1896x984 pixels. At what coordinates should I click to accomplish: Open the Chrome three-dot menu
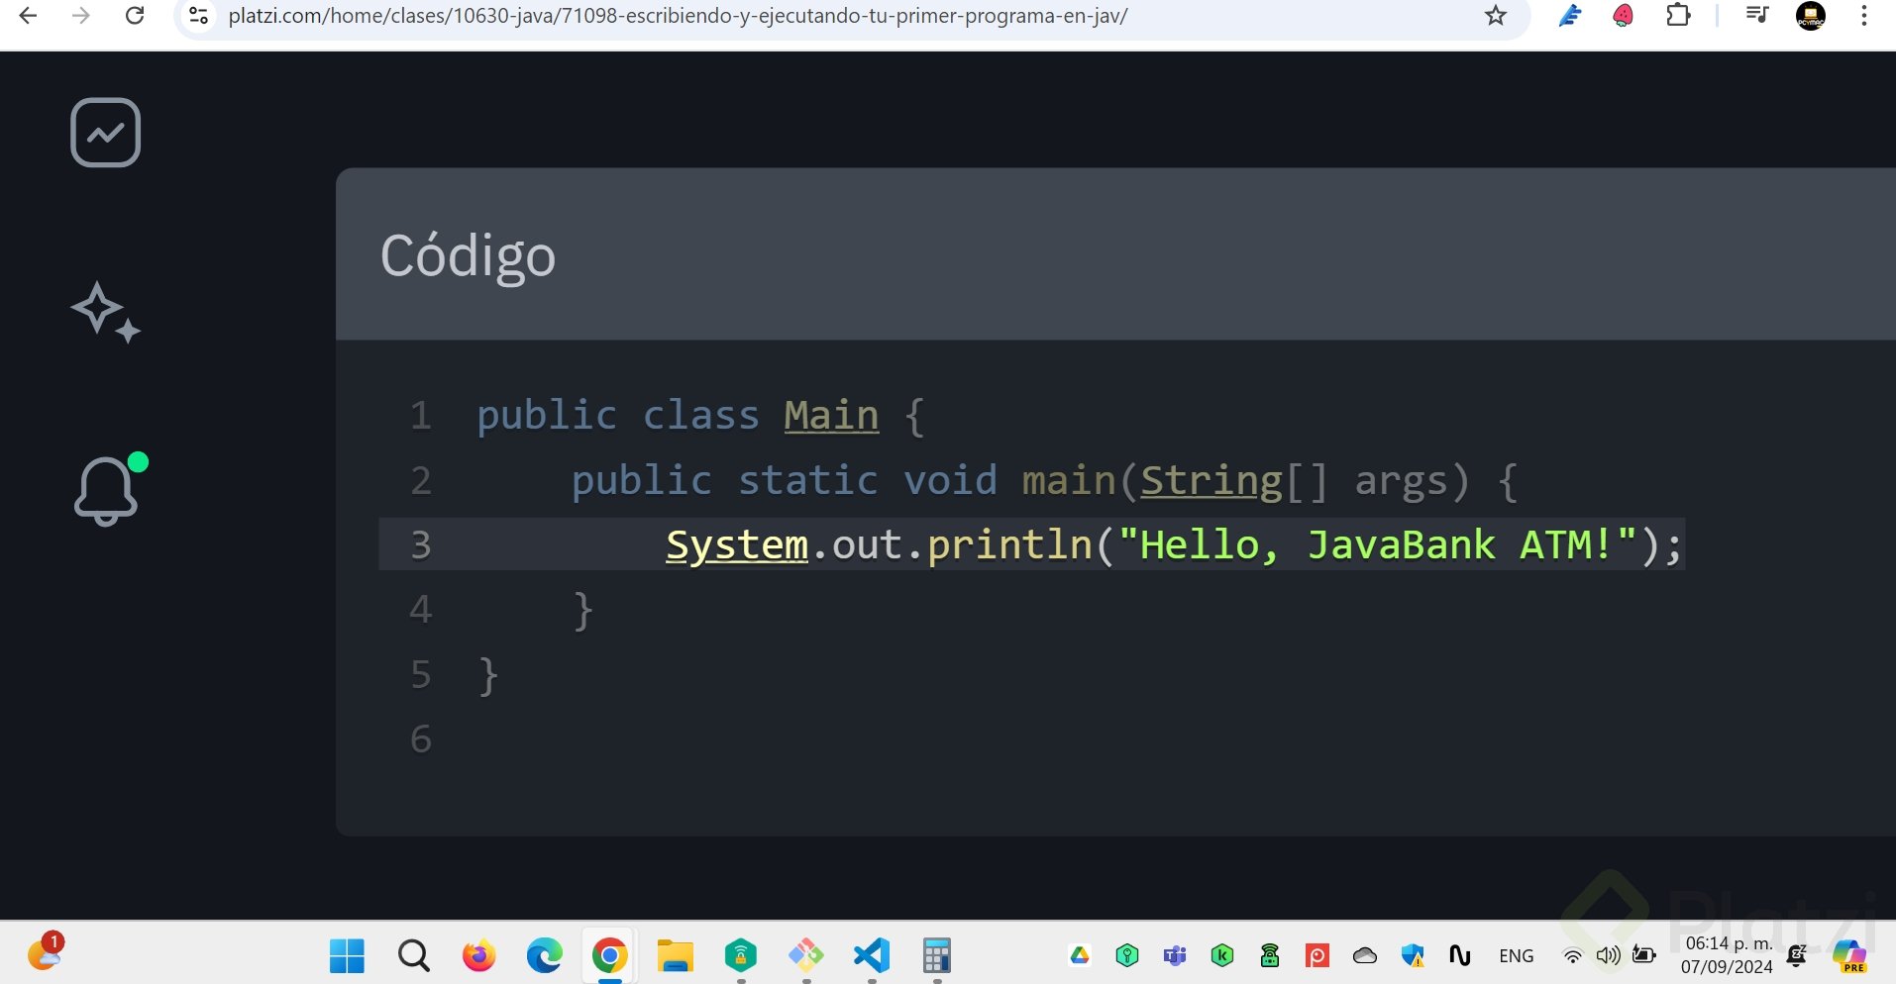(1864, 16)
